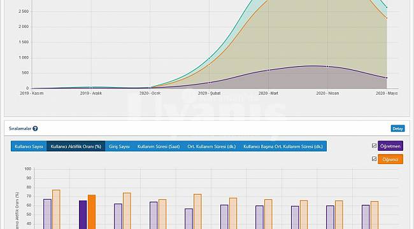Open the Giriş Sayısı tab
414x229 pixels.
coord(119,146)
